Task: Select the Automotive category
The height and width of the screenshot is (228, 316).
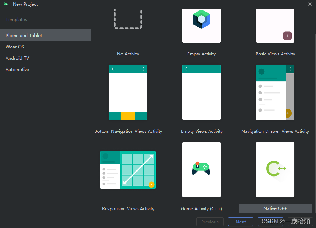Action: point(17,69)
